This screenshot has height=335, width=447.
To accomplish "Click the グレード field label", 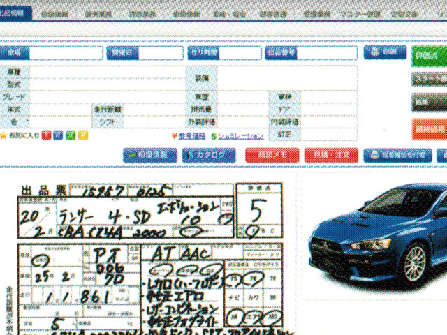I will click(14, 97).
